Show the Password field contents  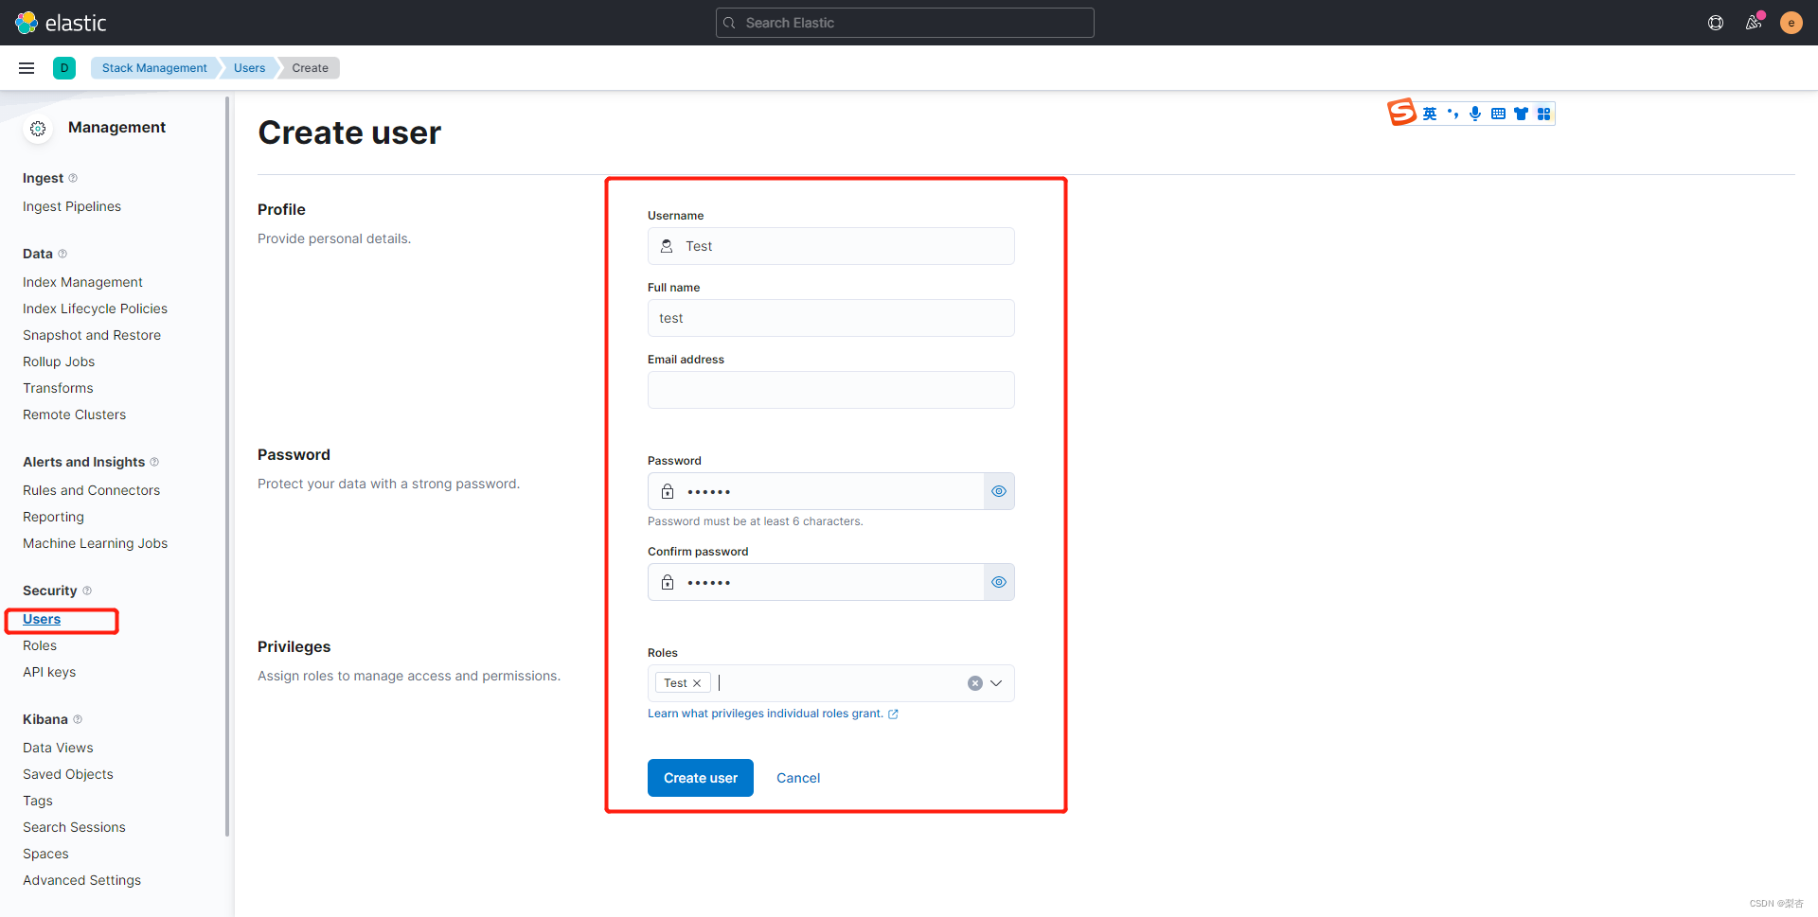[x=999, y=491]
